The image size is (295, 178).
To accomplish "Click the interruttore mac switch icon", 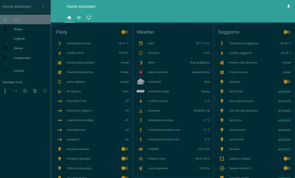I will [x=59, y=101].
